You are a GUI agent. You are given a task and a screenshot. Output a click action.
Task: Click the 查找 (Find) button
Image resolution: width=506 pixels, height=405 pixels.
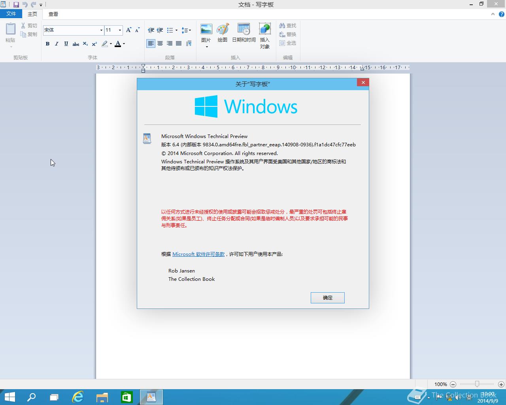tap(287, 26)
